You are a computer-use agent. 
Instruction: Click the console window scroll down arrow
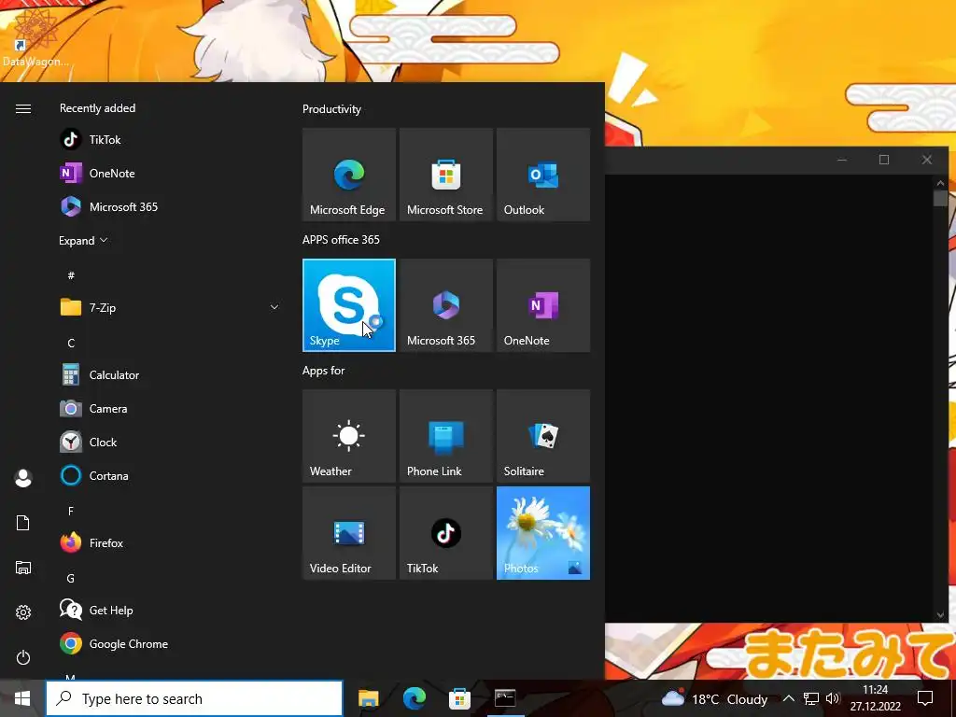coord(940,615)
